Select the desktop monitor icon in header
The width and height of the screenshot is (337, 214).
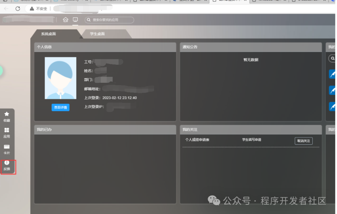click(75, 20)
